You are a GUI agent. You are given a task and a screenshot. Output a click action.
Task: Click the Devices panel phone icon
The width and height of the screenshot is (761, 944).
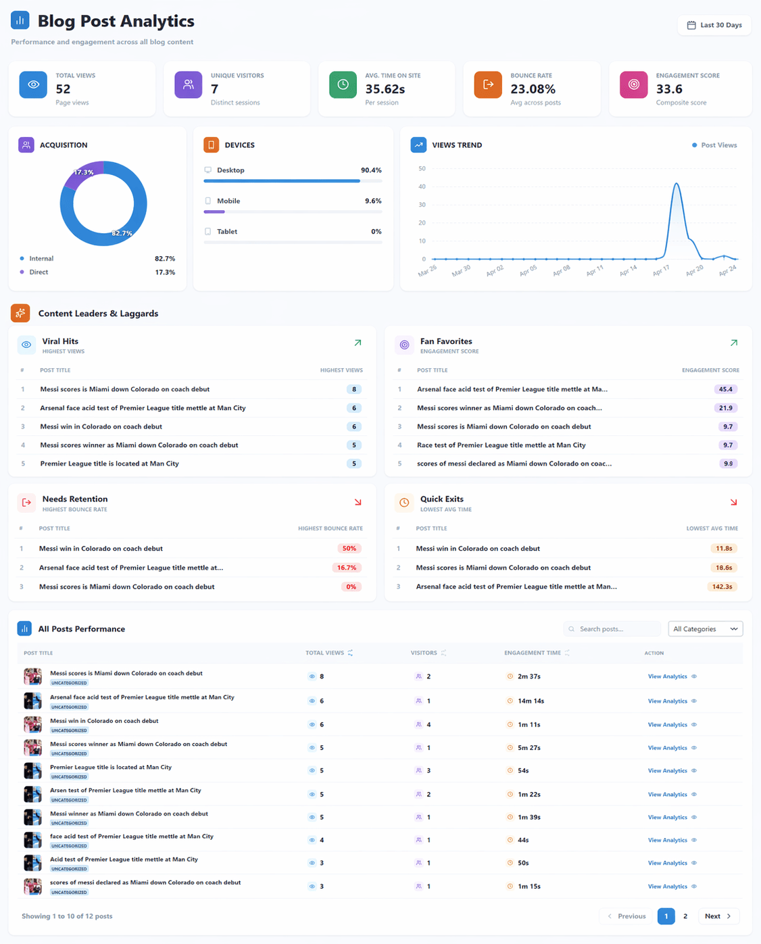(212, 145)
